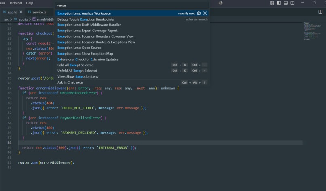326x191 pixels.
Task: Click the code minimap
Action: tap(312, 31)
